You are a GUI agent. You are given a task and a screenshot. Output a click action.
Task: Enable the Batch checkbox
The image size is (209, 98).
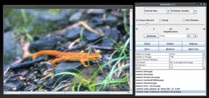tap(161, 20)
